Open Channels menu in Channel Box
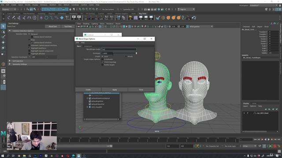The image size is (282, 158). pos(246,26)
